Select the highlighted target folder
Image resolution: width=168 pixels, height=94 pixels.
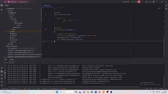(x=12, y=32)
